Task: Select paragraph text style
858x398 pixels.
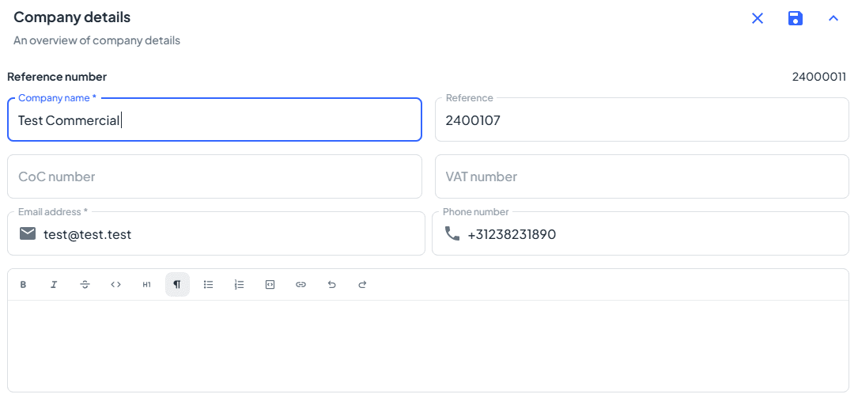Action: point(177,285)
